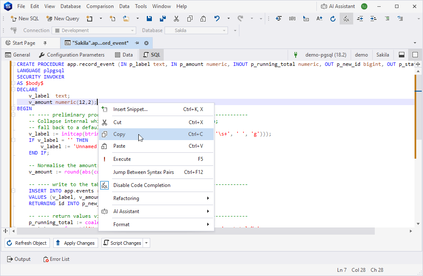423x276 pixels.
Task: Click the Copy icon in the toolbar
Action: [x=190, y=19]
